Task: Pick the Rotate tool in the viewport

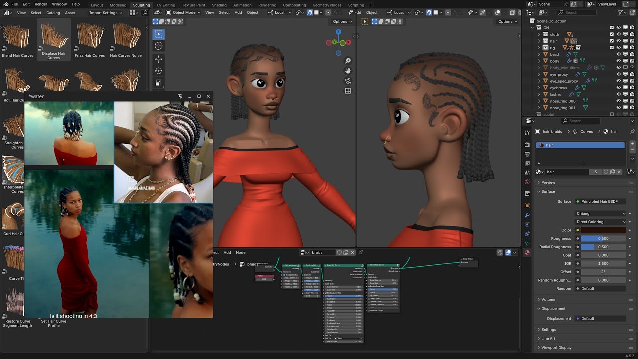Action: coord(159,71)
